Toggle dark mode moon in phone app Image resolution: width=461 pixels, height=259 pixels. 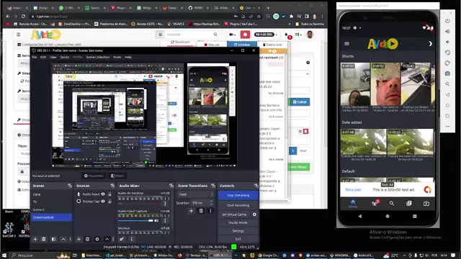[429, 44]
